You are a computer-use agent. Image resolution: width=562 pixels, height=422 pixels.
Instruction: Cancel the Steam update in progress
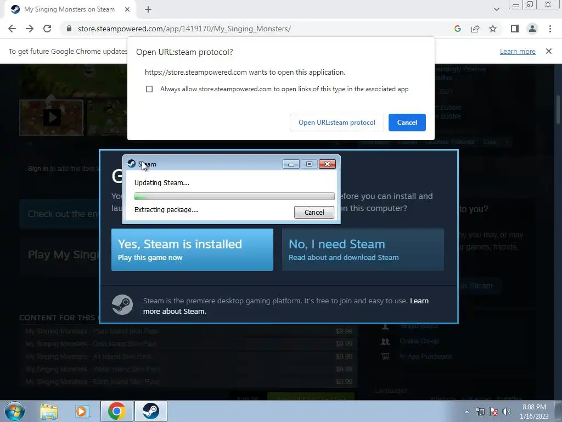(x=314, y=212)
